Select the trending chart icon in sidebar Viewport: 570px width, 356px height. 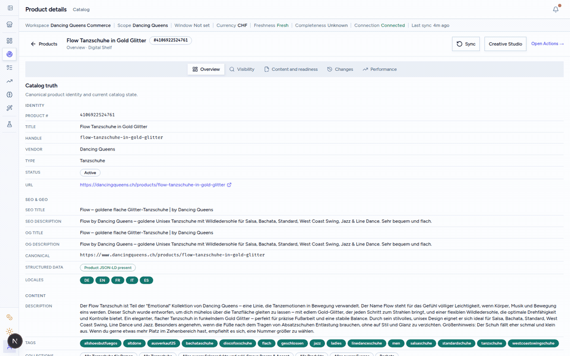(x=9, y=81)
